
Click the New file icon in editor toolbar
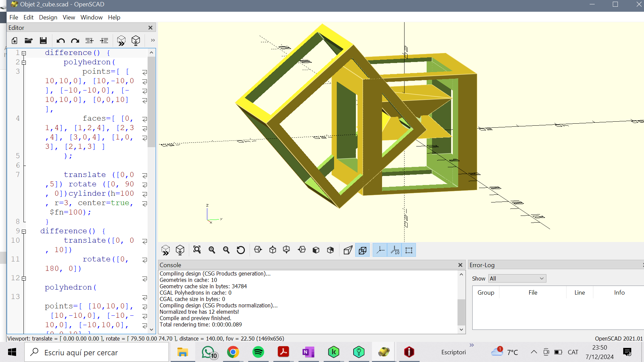[14, 41]
